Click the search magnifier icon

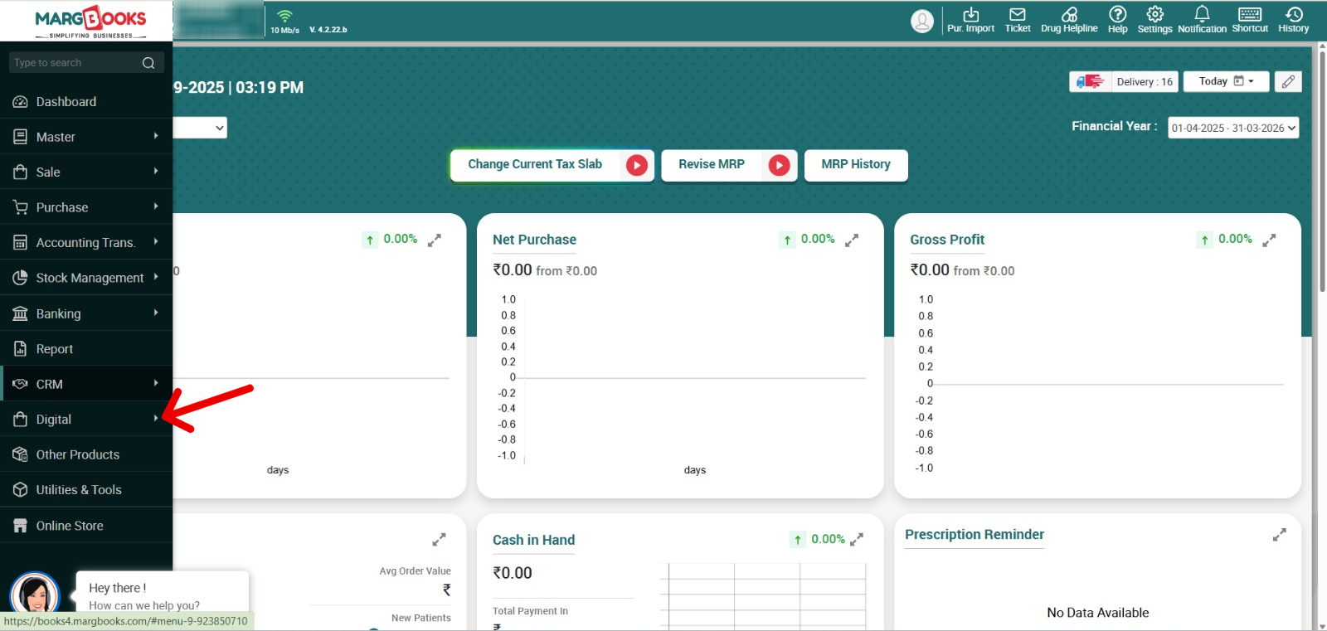tap(148, 63)
